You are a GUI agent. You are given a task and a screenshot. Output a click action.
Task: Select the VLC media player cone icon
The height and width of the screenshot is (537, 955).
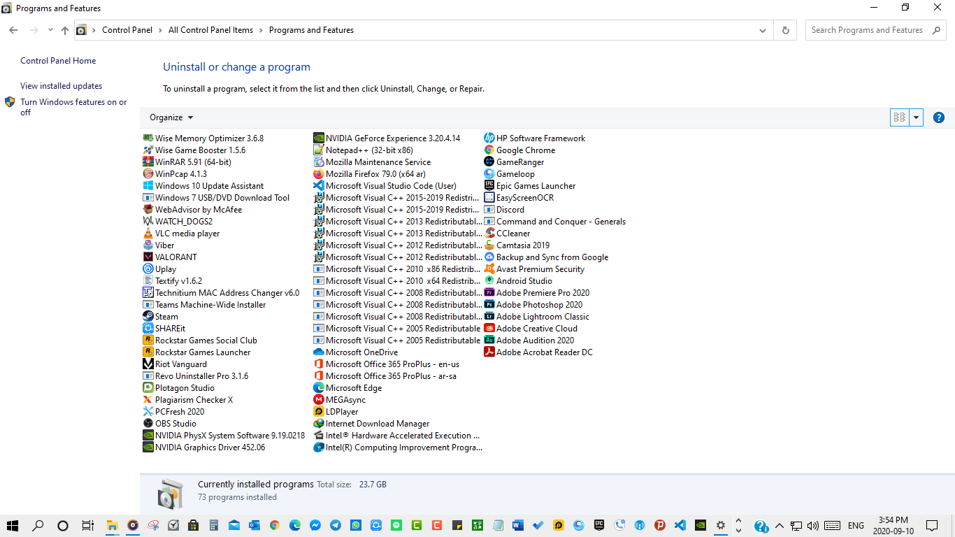[x=148, y=234]
